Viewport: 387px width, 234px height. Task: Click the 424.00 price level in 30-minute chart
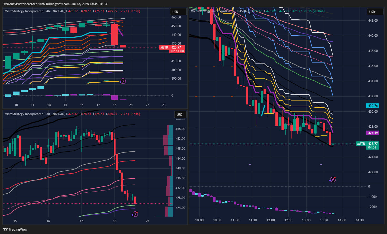click(x=180, y=208)
